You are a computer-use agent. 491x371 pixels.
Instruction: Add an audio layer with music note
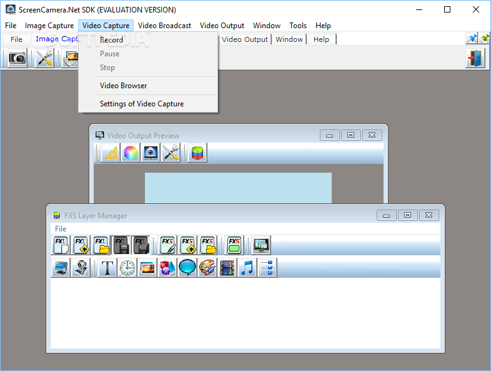point(247,268)
